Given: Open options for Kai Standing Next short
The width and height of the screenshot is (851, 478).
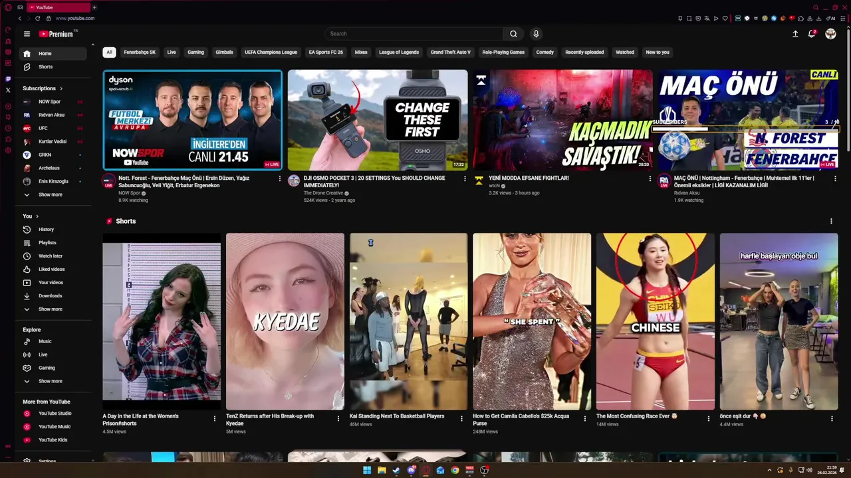Looking at the screenshot, I should 461,419.
